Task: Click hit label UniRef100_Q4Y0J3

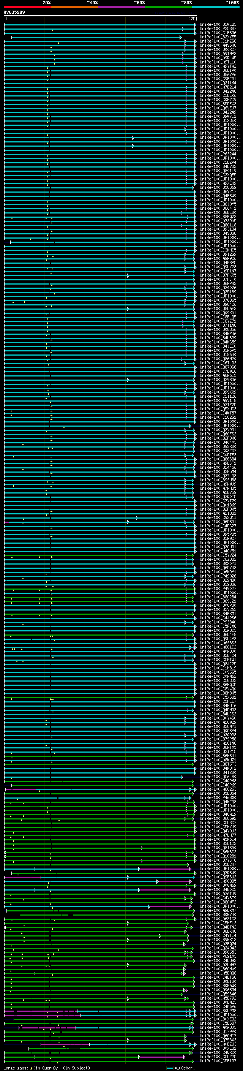Action: coord(218,832)
